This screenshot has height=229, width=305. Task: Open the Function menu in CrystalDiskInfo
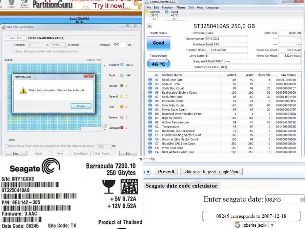pyautogui.click(x=167, y=7)
